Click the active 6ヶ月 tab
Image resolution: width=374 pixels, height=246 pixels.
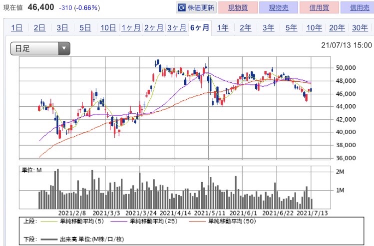tap(200, 28)
